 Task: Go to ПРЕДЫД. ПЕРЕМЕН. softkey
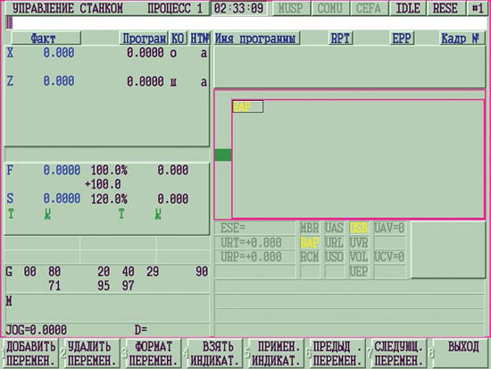coord(337,353)
